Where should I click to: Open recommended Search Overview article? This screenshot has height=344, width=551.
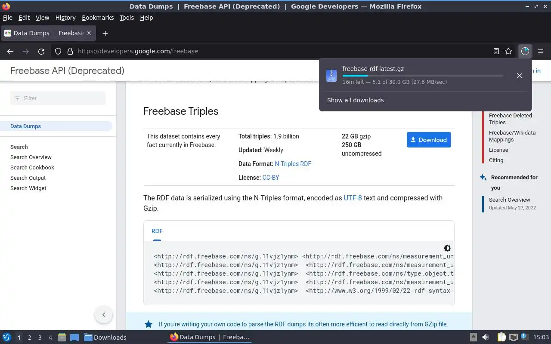(x=509, y=200)
